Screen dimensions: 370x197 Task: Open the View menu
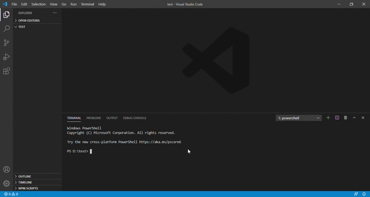click(53, 4)
